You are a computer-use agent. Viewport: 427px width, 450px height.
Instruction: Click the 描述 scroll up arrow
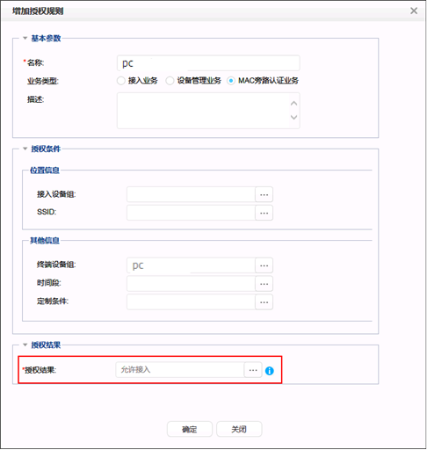tap(293, 104)
